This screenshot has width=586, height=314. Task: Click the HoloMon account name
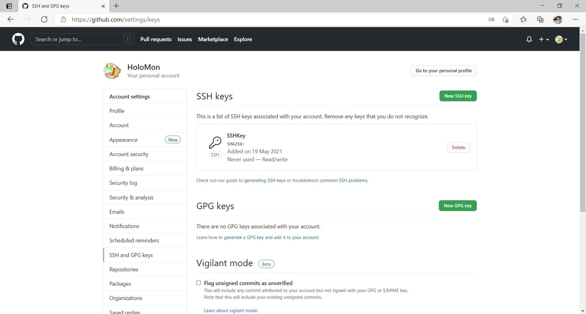(143, 67)
